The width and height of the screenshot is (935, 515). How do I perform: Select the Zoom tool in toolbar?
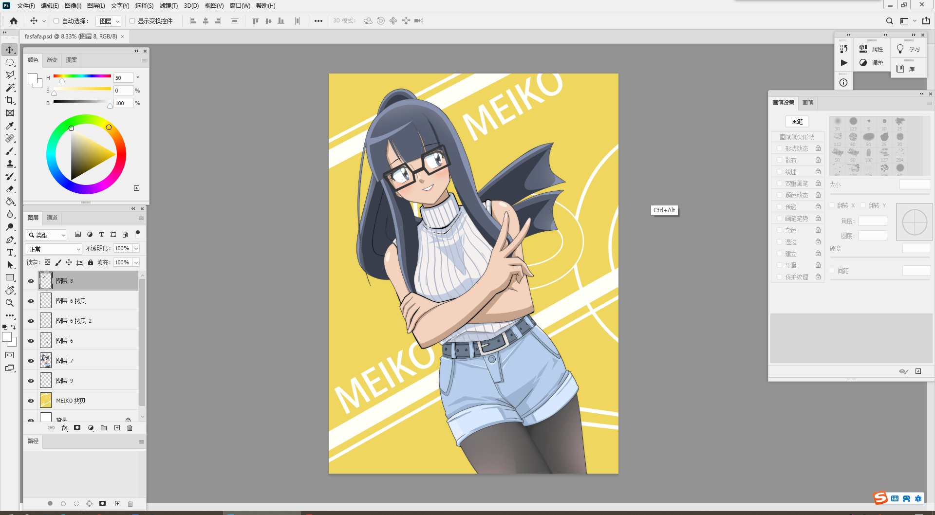point(10,303)
